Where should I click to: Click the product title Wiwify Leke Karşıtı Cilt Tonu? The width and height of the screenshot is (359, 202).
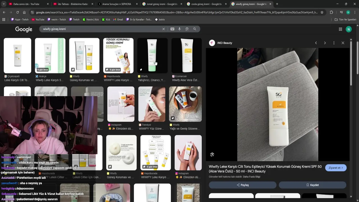click(265, 169)
